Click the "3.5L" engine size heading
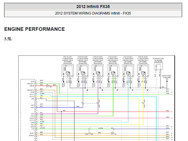The height and width of the screenshot is (141, 188). (8, 39)
